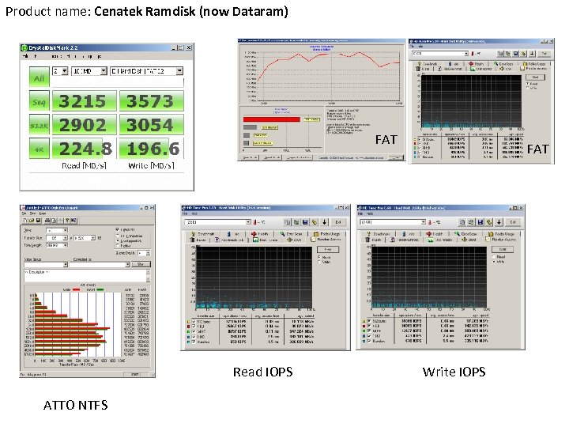
Task: Click the down-arrow tray icon in Write IOPS HD Tune toolbar
Action: click(499, 222)
